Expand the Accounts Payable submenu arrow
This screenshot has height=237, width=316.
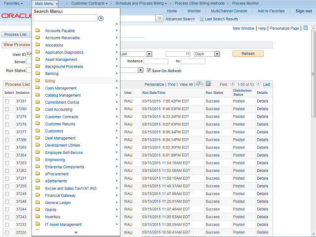(117, 31)
